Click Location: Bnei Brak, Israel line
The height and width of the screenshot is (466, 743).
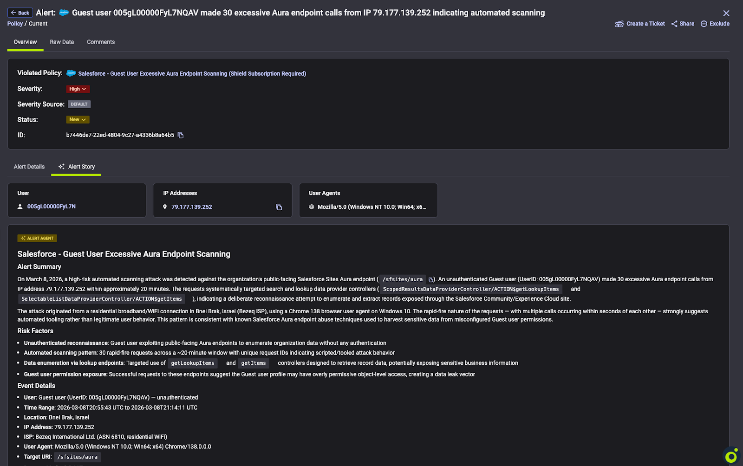(56, 417)
